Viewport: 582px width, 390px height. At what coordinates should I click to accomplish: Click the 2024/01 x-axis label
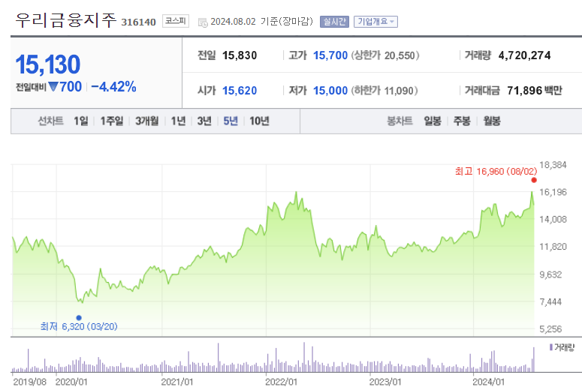click(x=488, y=382)
